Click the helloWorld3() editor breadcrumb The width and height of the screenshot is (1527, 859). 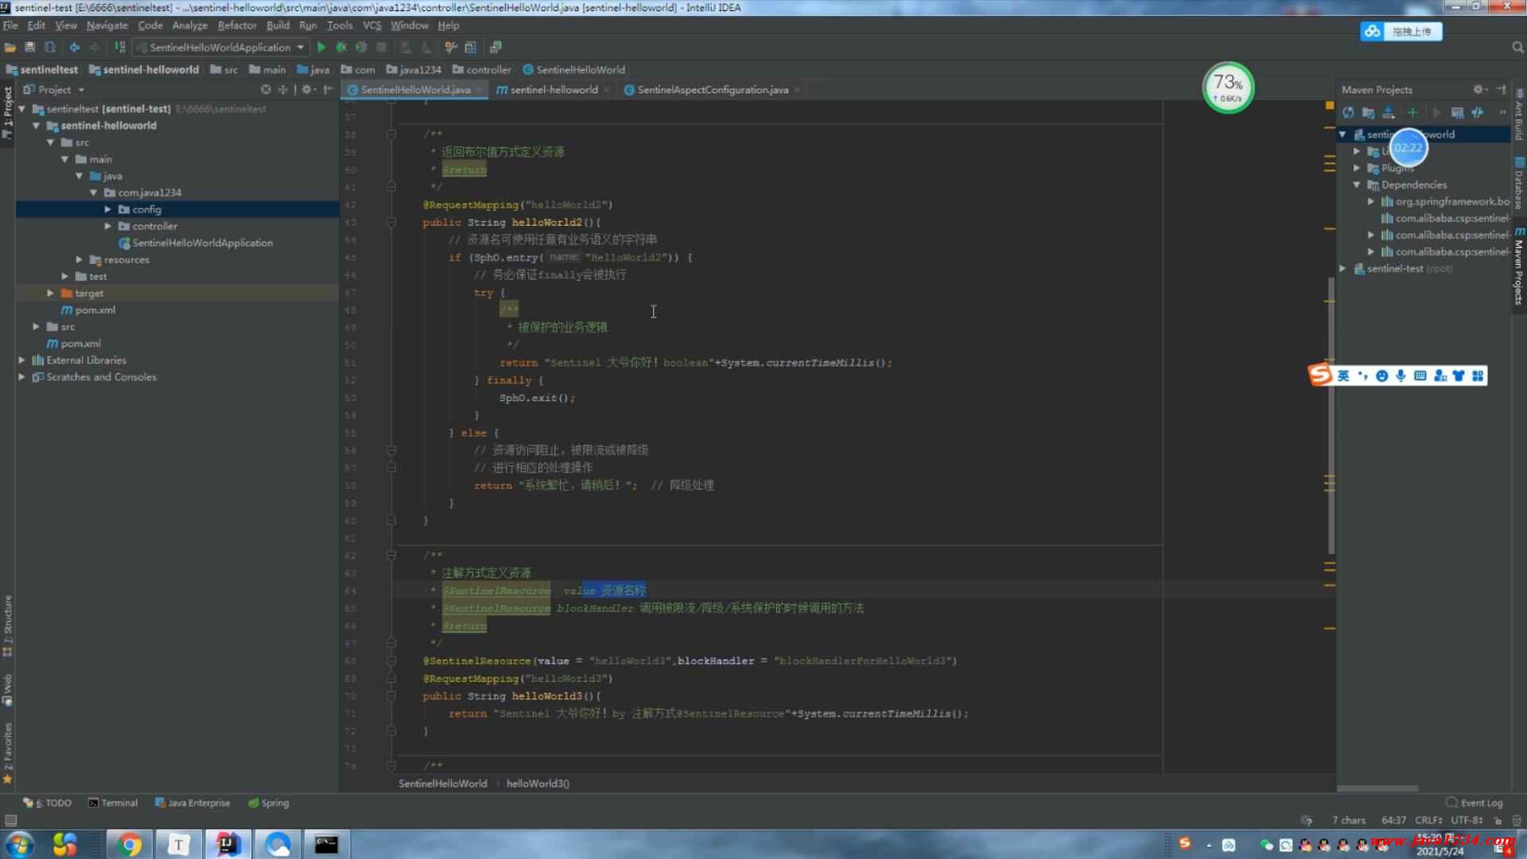538,783
